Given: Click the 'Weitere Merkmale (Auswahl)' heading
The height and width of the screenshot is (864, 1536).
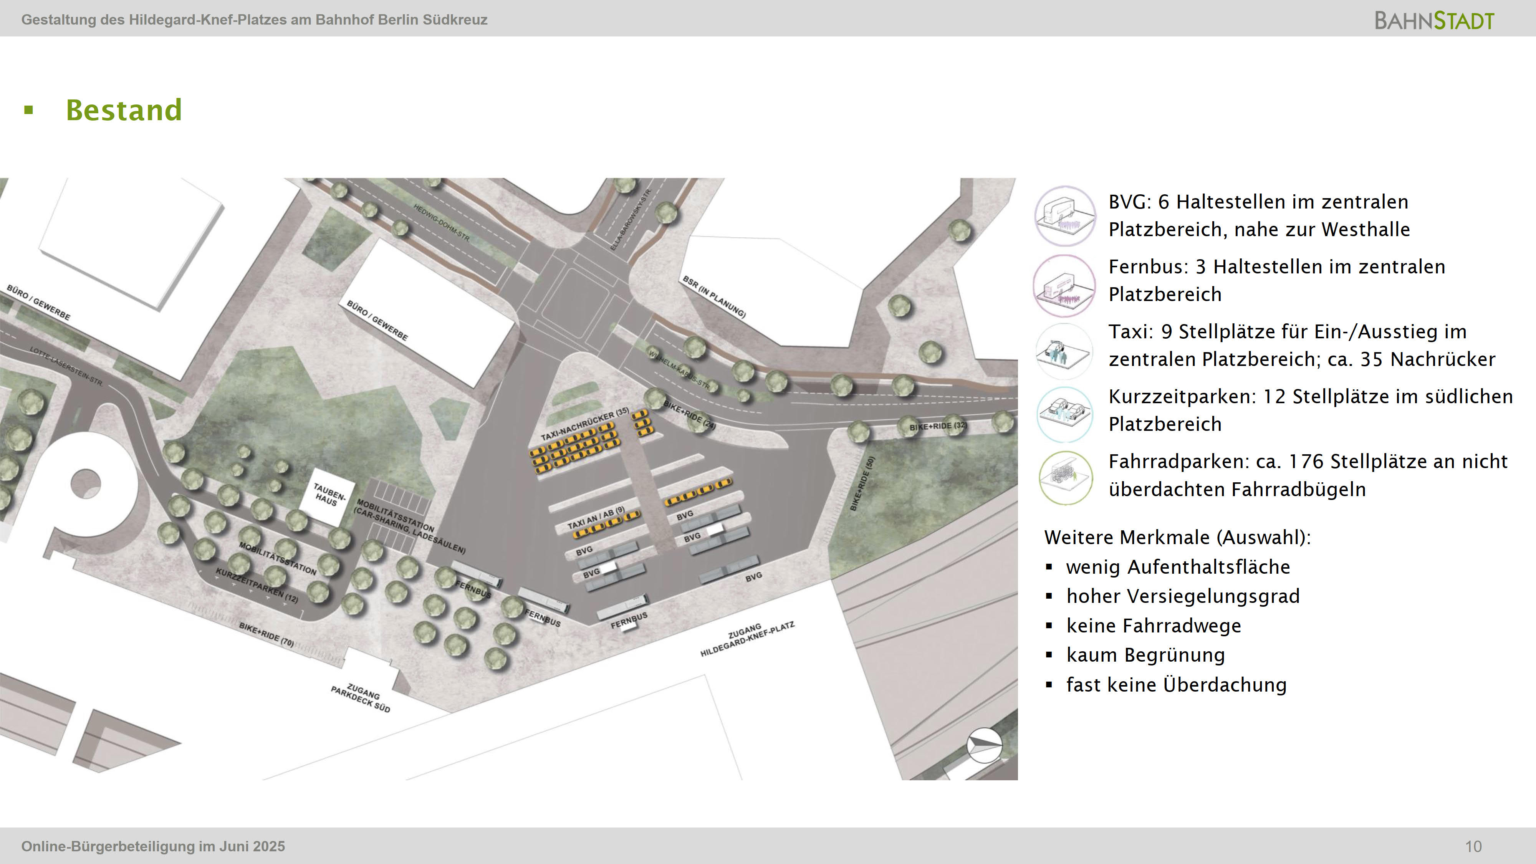Looking at the screenshot, I should tap(1177, 537).
